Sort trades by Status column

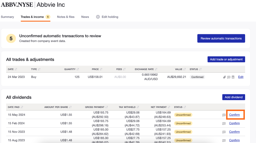(200, 69)
